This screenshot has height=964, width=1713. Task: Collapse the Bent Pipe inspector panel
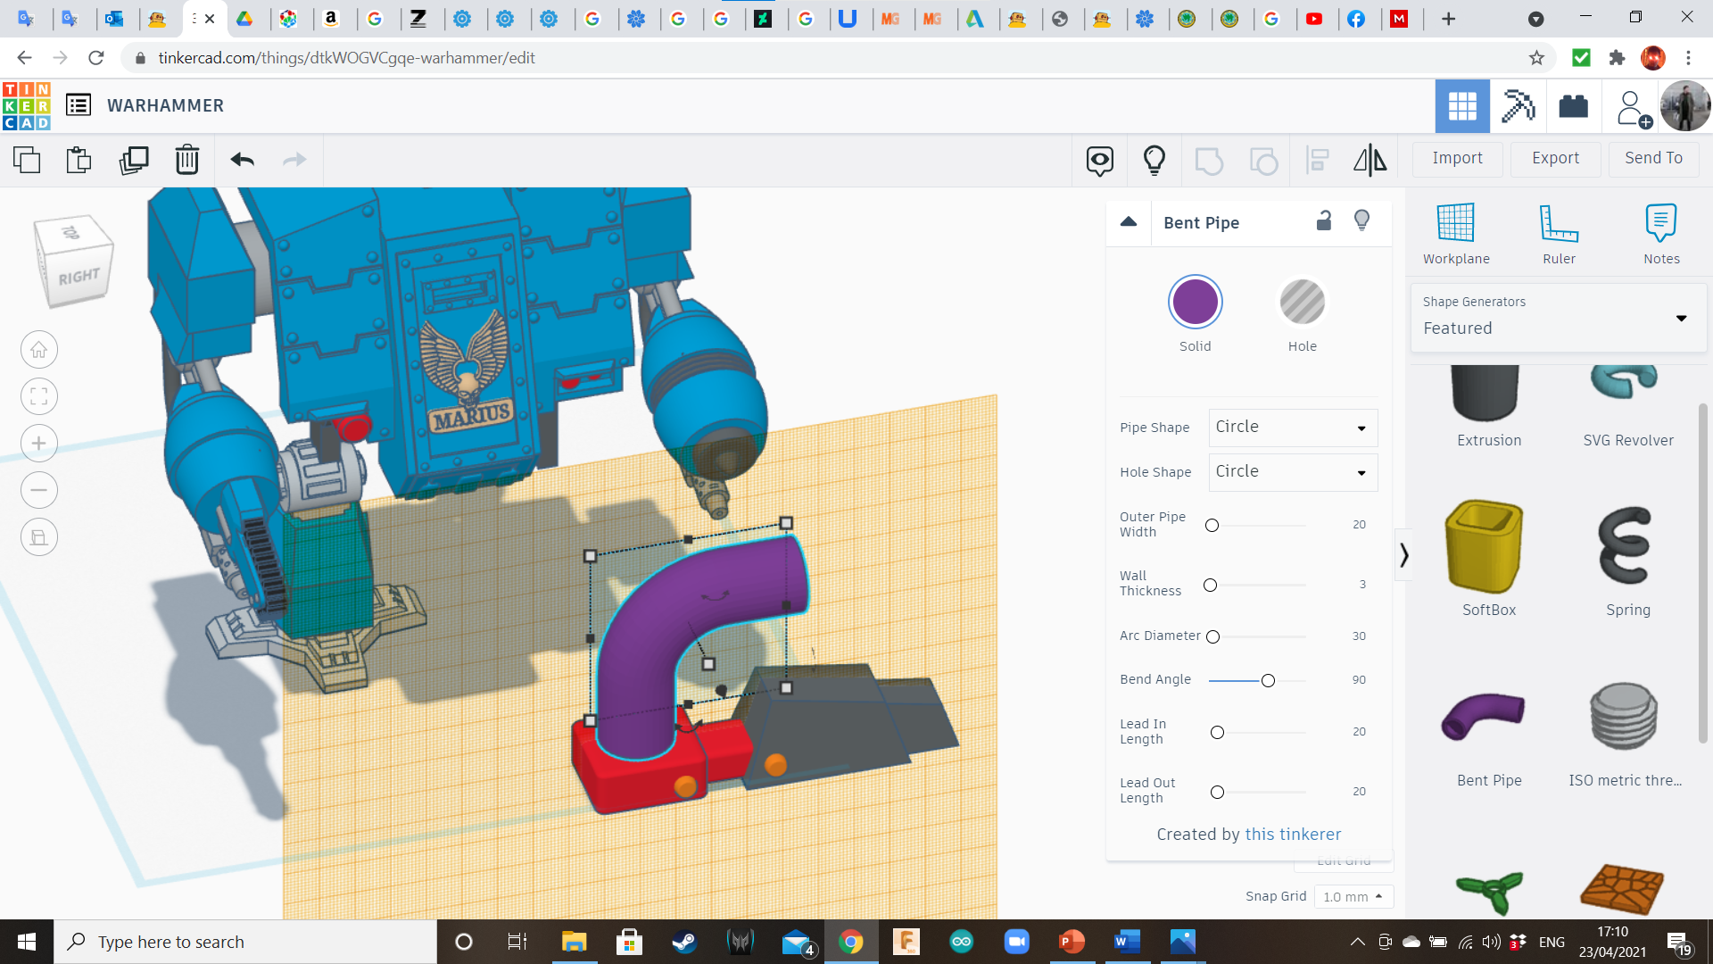[1129, 222]
